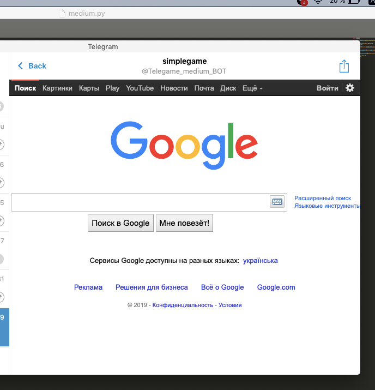Open the Google.com link
The width and height of the screenshot is (375, 390).
coord(276,287)
